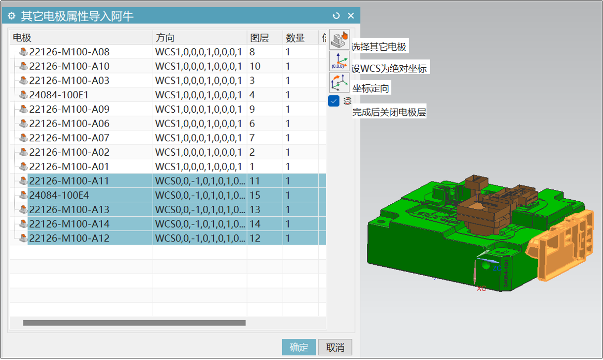Click the gear icon in dialog title
This screenshot has width=603, height=360.
[x=11, y=16]
